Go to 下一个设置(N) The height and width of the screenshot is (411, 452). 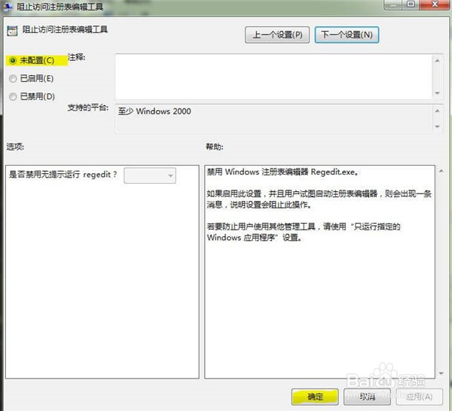point(347,35)
